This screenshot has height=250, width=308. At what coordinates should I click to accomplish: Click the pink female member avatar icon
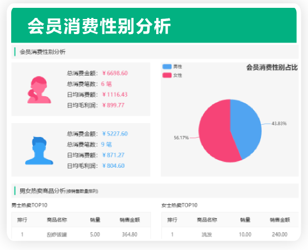(x=39, y=89)
